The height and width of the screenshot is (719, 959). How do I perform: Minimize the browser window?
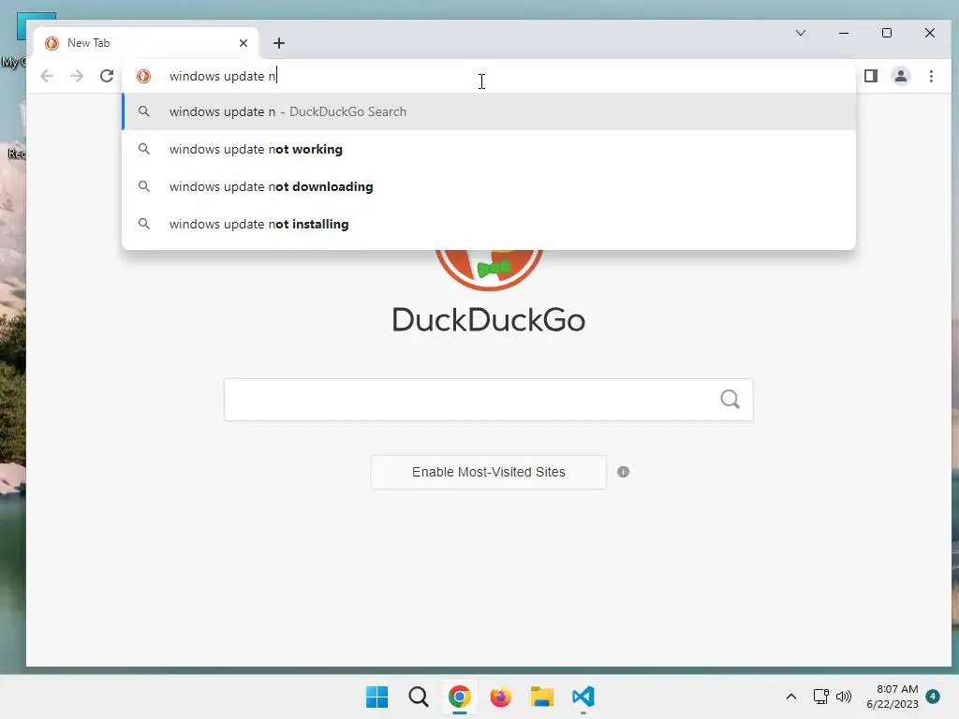pos(844,33)
